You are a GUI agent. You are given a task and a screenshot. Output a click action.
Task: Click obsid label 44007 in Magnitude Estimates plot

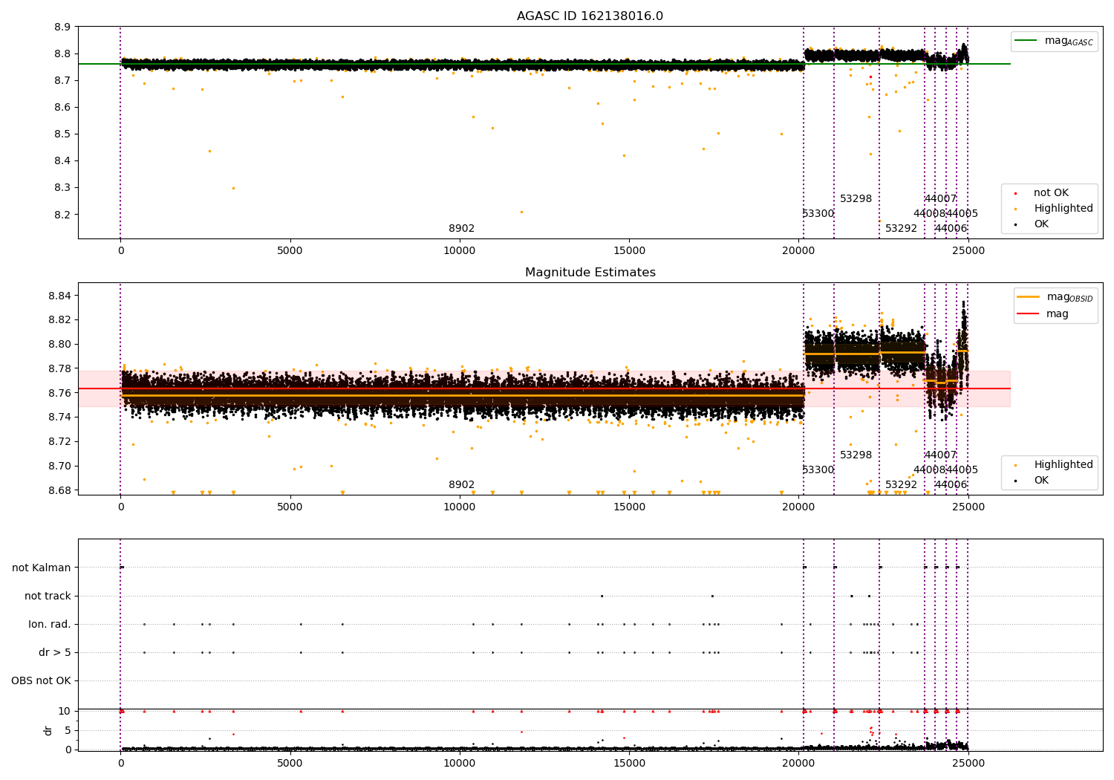coord(940,455)
